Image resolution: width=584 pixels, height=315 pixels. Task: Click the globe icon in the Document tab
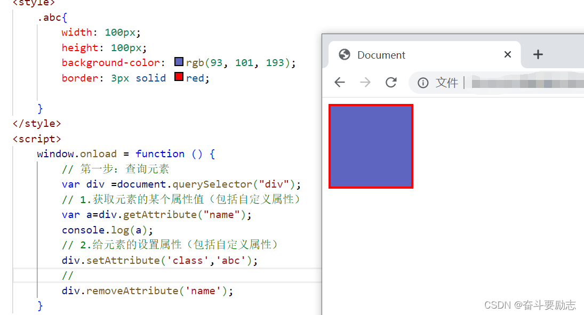coord(345,54)
